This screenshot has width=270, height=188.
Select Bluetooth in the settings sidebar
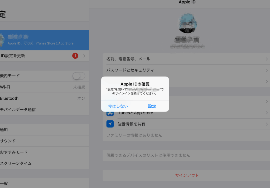tap(42, 98)
